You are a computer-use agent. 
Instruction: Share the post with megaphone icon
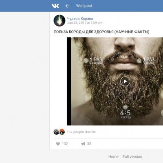click(x=83, y=144)
